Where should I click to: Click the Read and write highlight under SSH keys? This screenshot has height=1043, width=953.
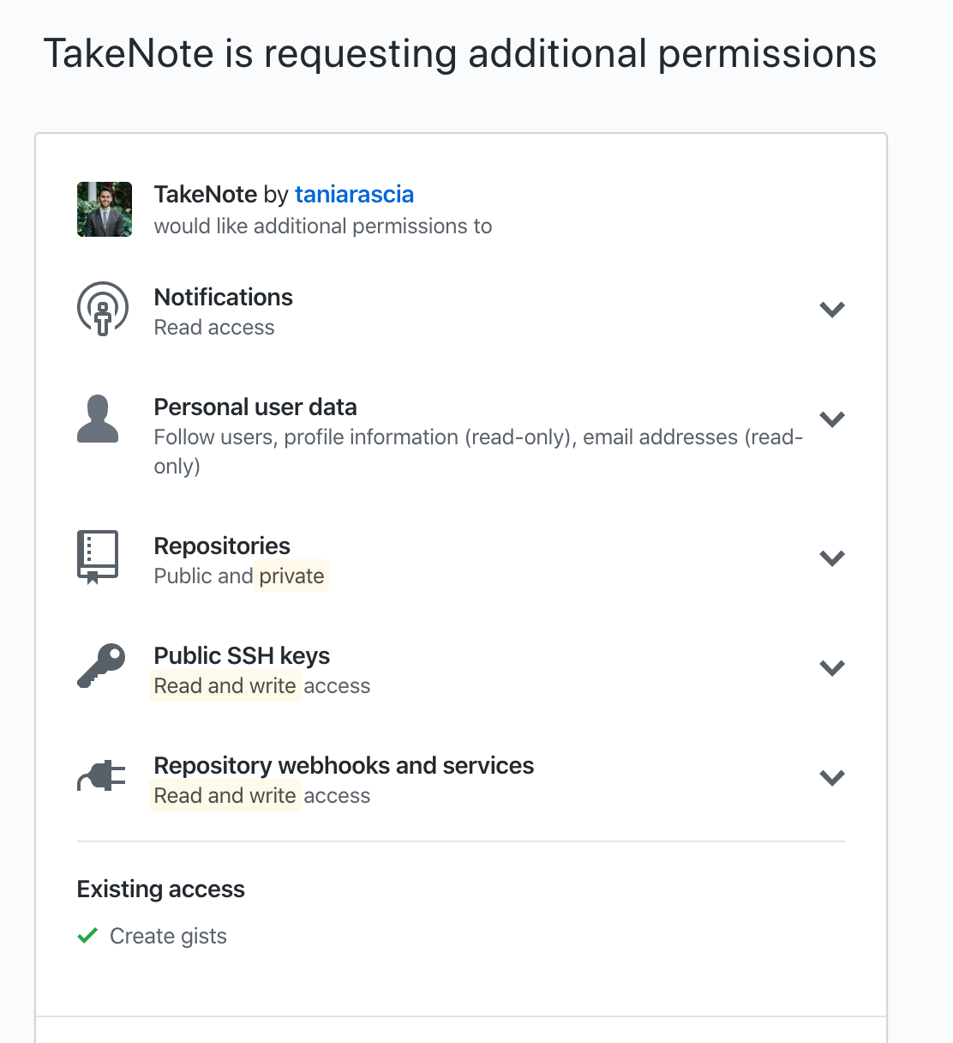225,685
